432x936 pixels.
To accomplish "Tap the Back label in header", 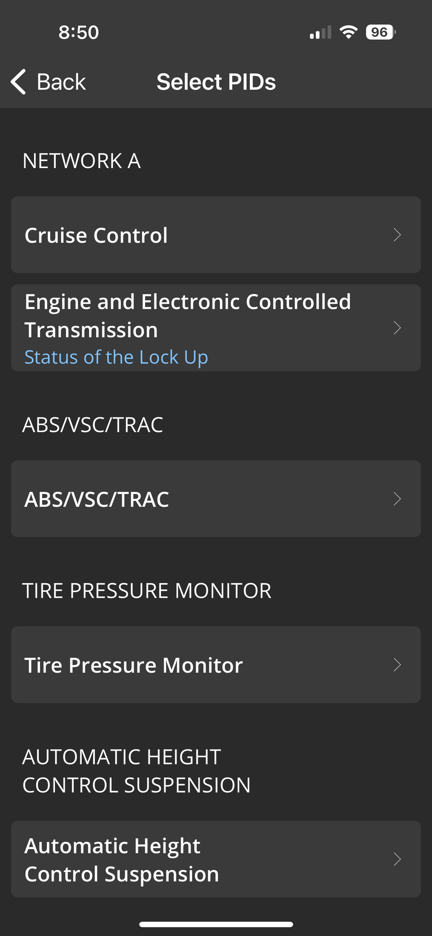I will pos(61,82).
